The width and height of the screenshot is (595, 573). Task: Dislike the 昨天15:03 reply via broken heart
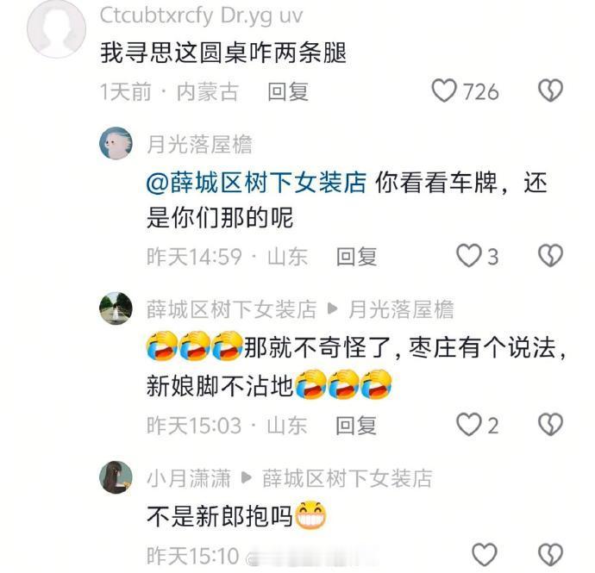click(550, 424)
